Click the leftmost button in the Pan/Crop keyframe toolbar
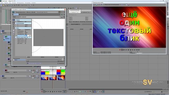 coord(27,64)
